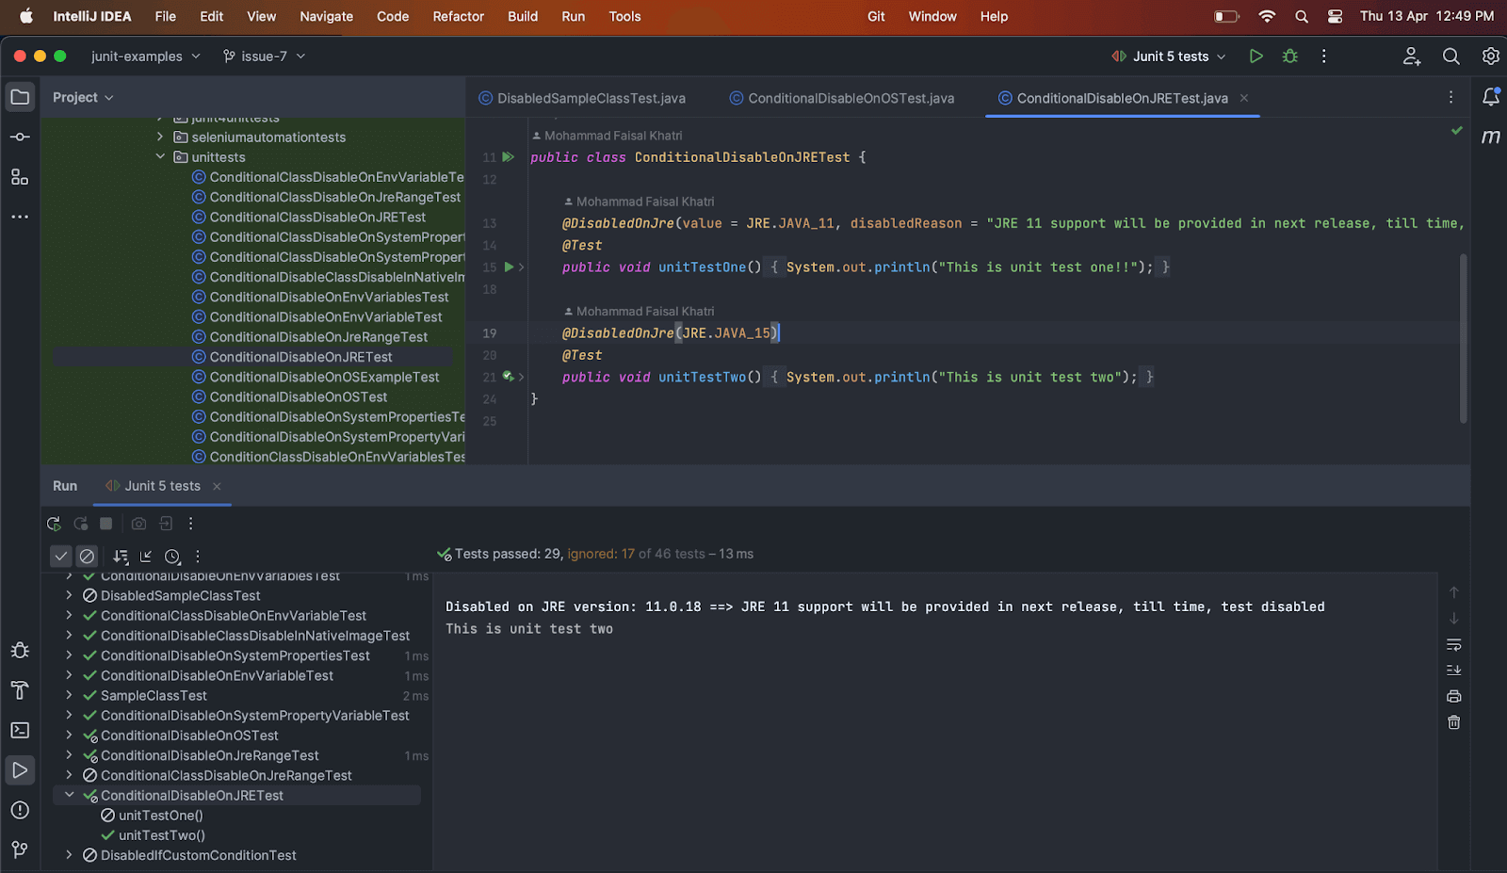Open the Refactor menu
1507x873 pixels.
tap(459, 16)
